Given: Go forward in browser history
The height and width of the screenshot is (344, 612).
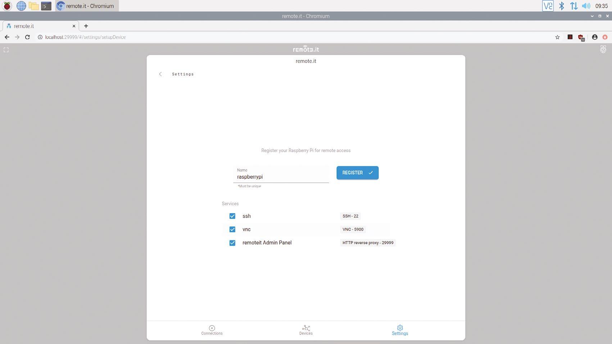Looking at the screenshot, I should point(17,37).
